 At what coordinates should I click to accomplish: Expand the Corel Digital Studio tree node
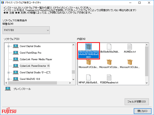point(9,46)
